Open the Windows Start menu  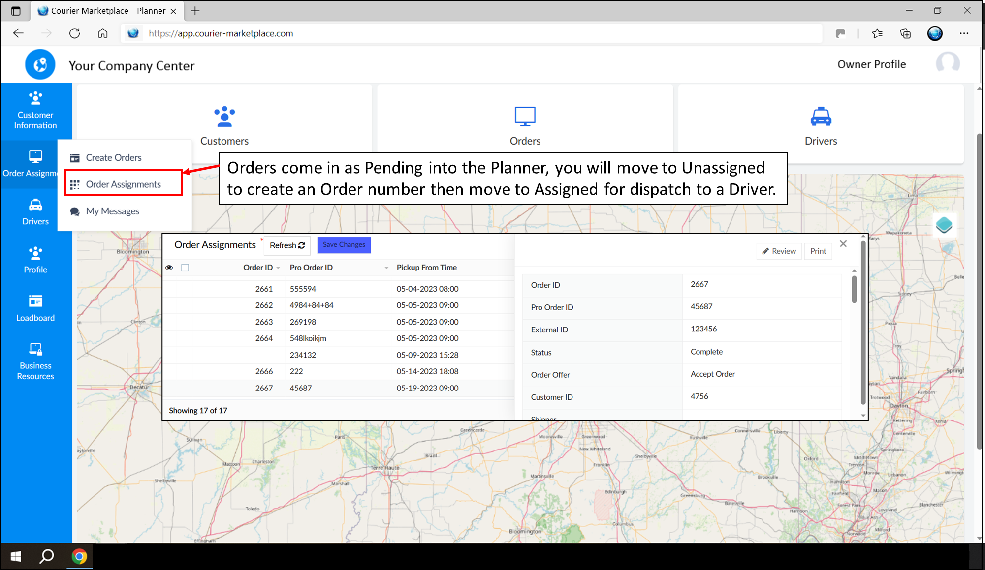tap(16, 556)
